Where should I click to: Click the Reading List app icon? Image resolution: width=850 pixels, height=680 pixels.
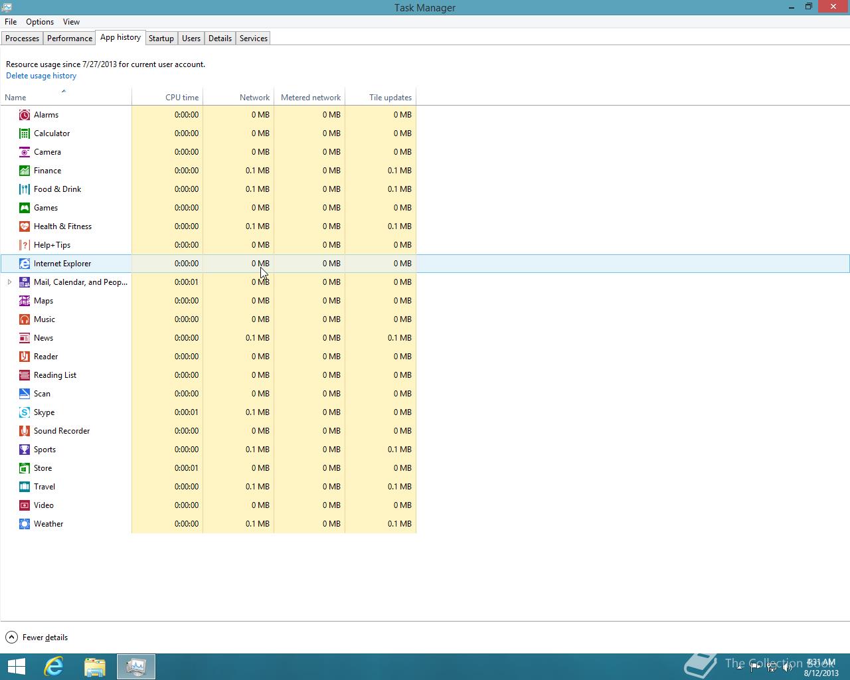coord(25,375)
